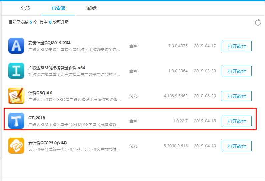This screenshot has width=265, height=181.
Task: Click the GTJ2018 title text
Action: pos(37,118)
